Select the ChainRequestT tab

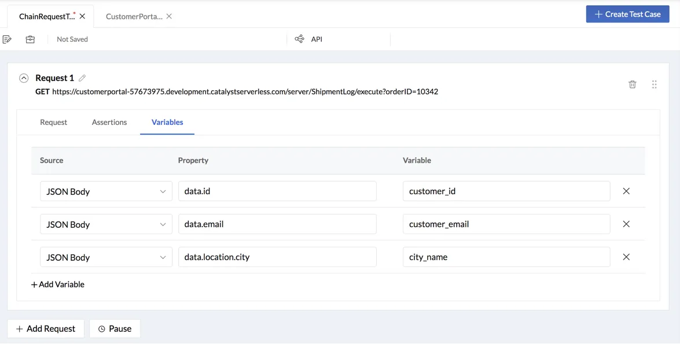(x=47, y=16)
